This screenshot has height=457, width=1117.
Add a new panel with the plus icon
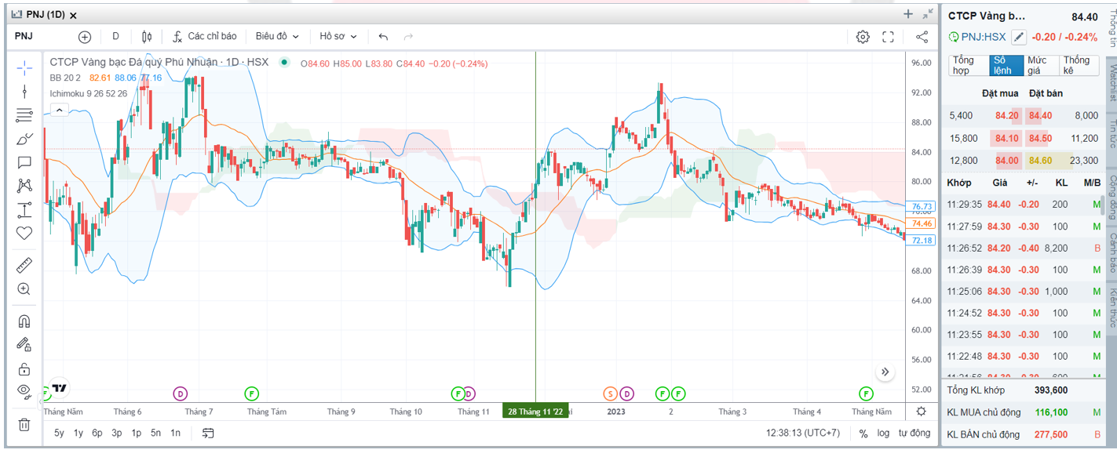tap(908, 14)
